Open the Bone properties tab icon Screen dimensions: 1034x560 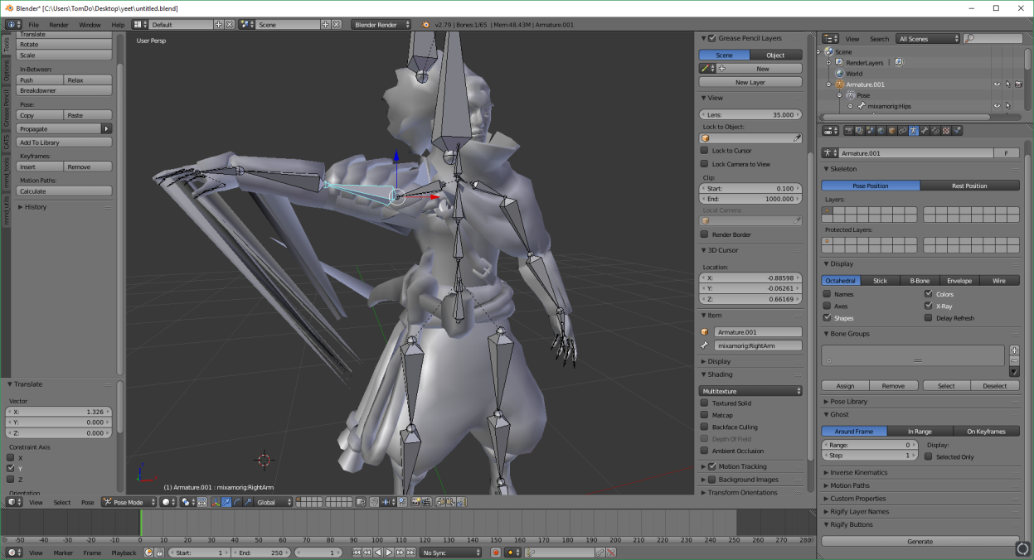pyautogui.click(x=925, y=130)
